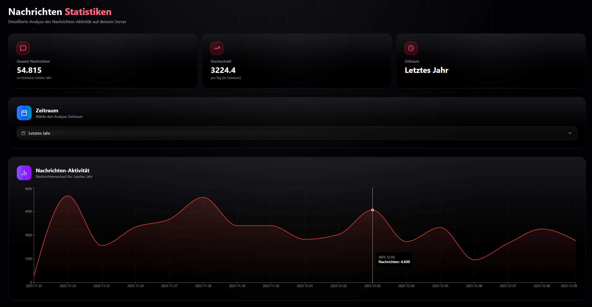This screenshot has height=307, width=592.
Task: Click the Gesamt Nachrichten value 54.815
Action: click(29, 70)
